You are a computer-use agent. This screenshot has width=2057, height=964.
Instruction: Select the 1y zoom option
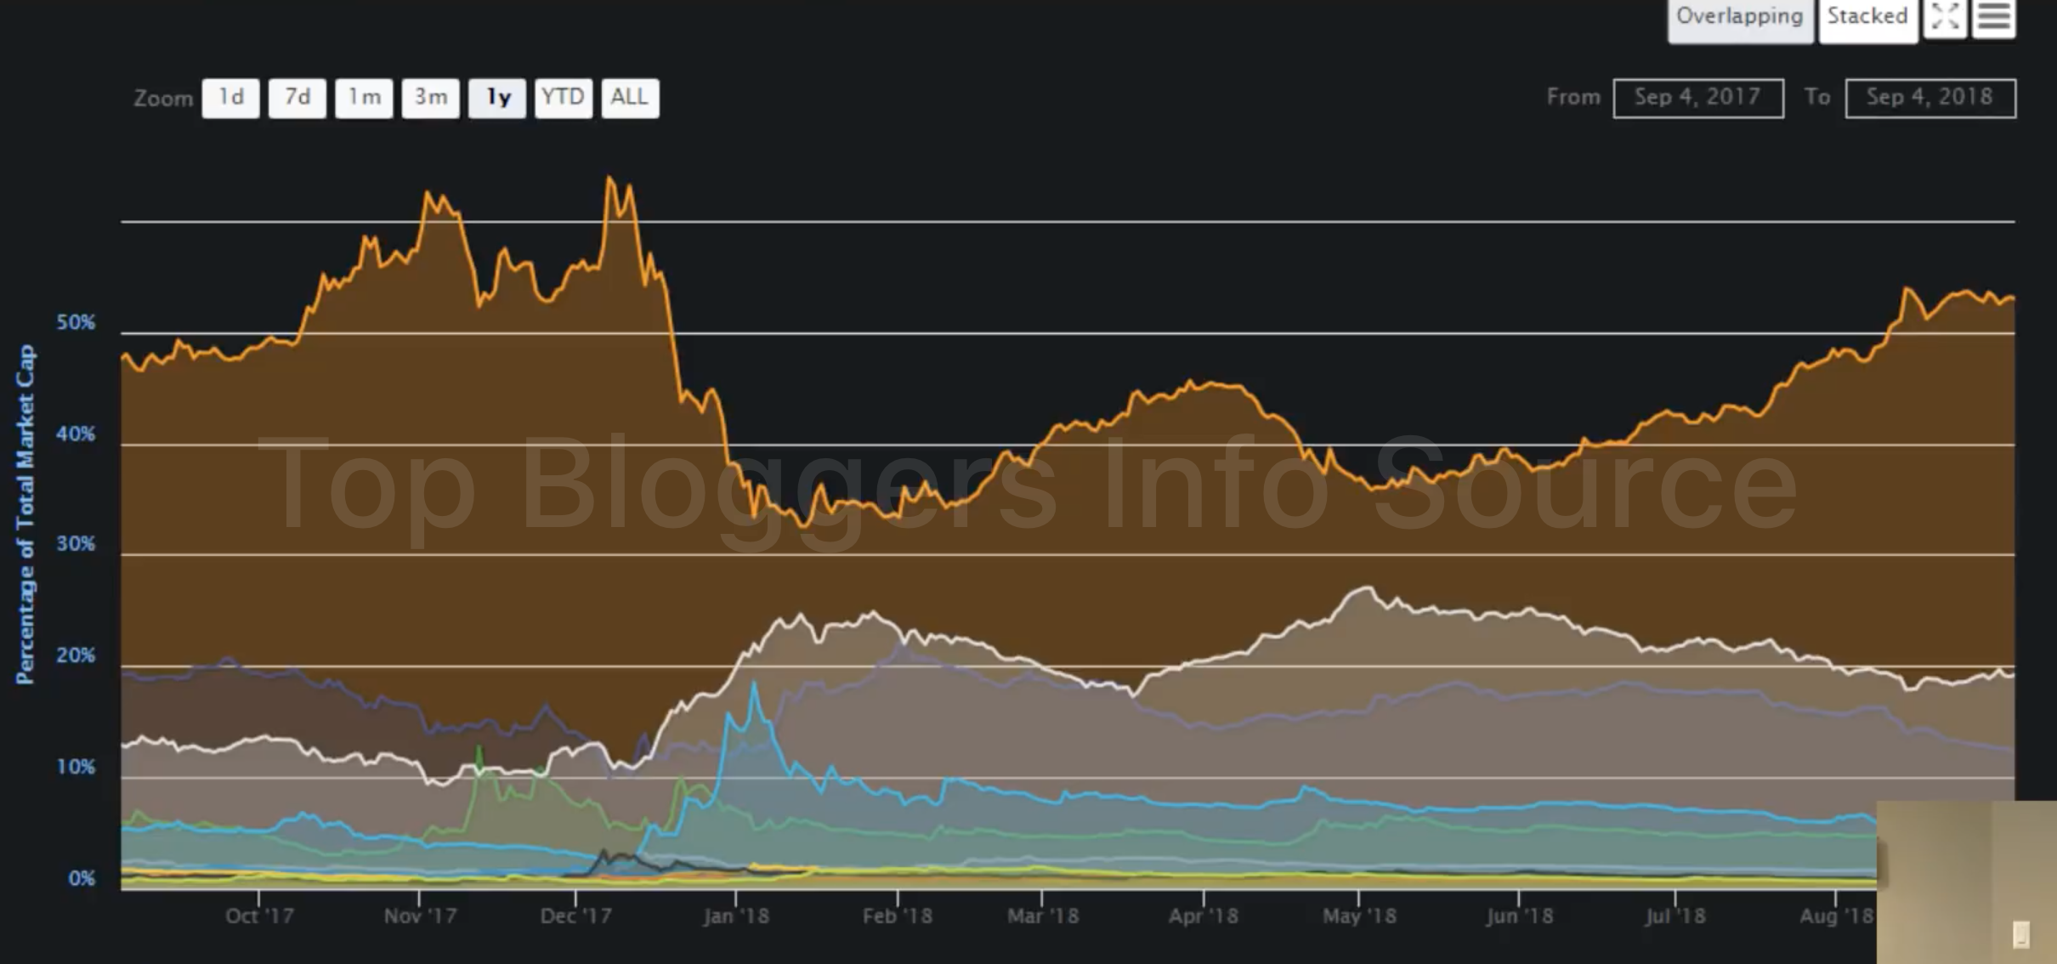497,98
